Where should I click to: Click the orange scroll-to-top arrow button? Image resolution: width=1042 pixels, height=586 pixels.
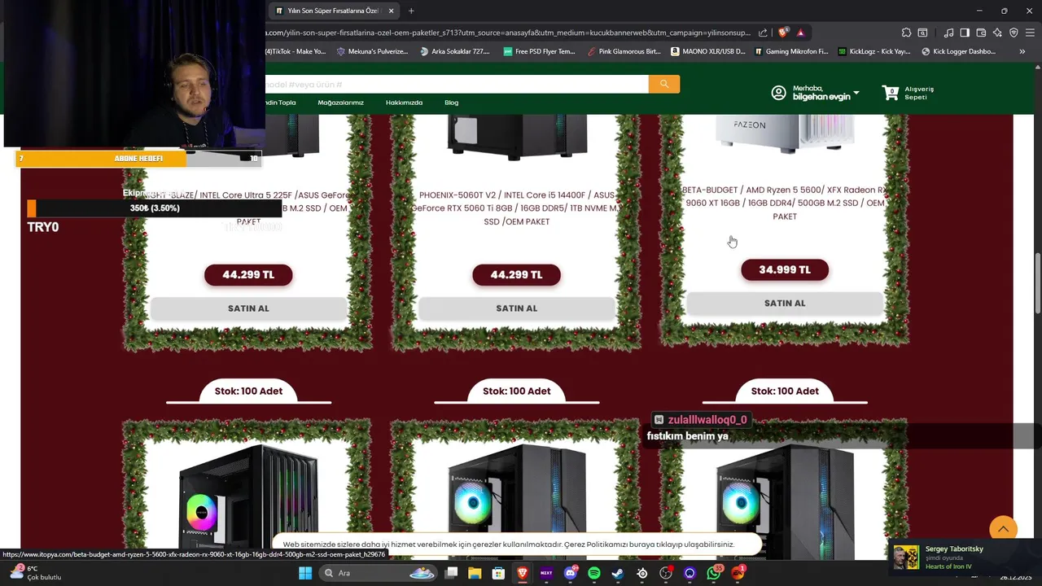pos(1003,529)
